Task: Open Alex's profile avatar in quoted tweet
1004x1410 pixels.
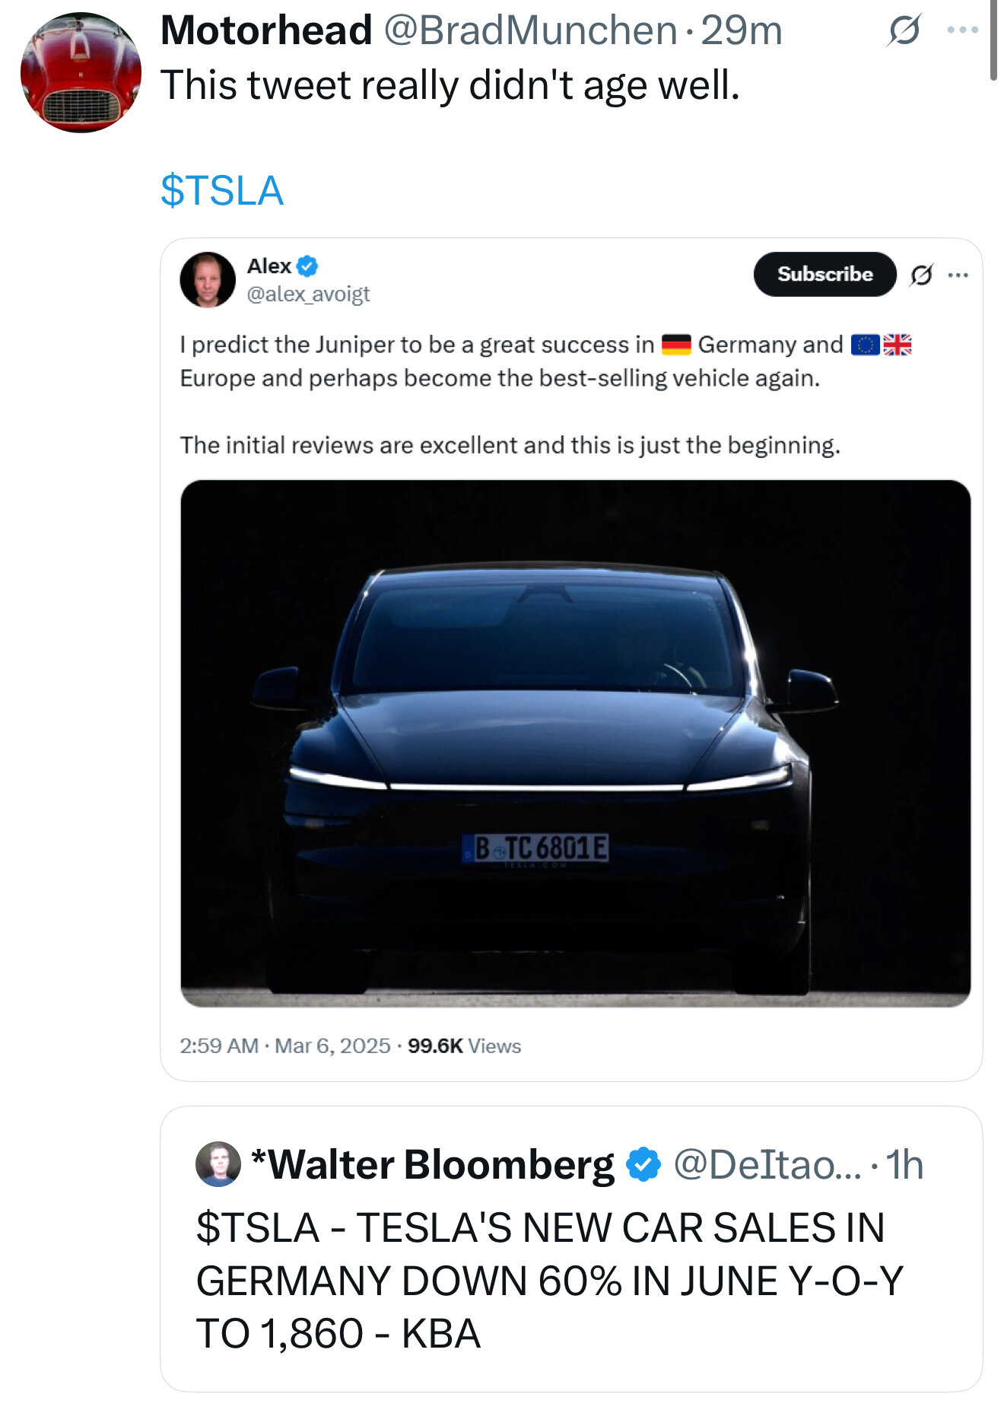Action: click(x=208, y=279)
